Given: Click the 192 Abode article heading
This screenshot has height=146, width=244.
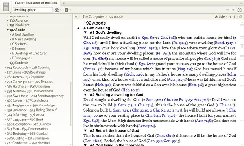Looking at the screenshot, I should (95, 23).
